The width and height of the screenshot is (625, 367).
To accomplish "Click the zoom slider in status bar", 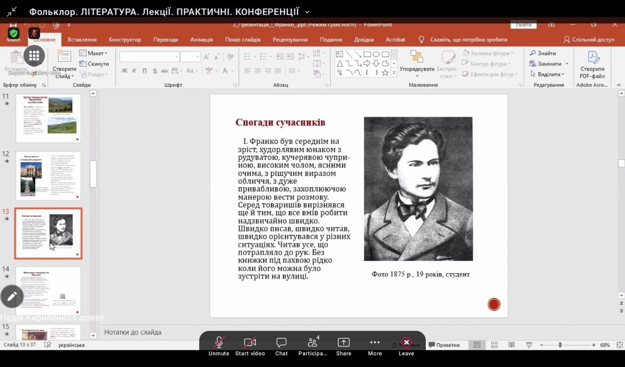I will (x=560, y=345).
